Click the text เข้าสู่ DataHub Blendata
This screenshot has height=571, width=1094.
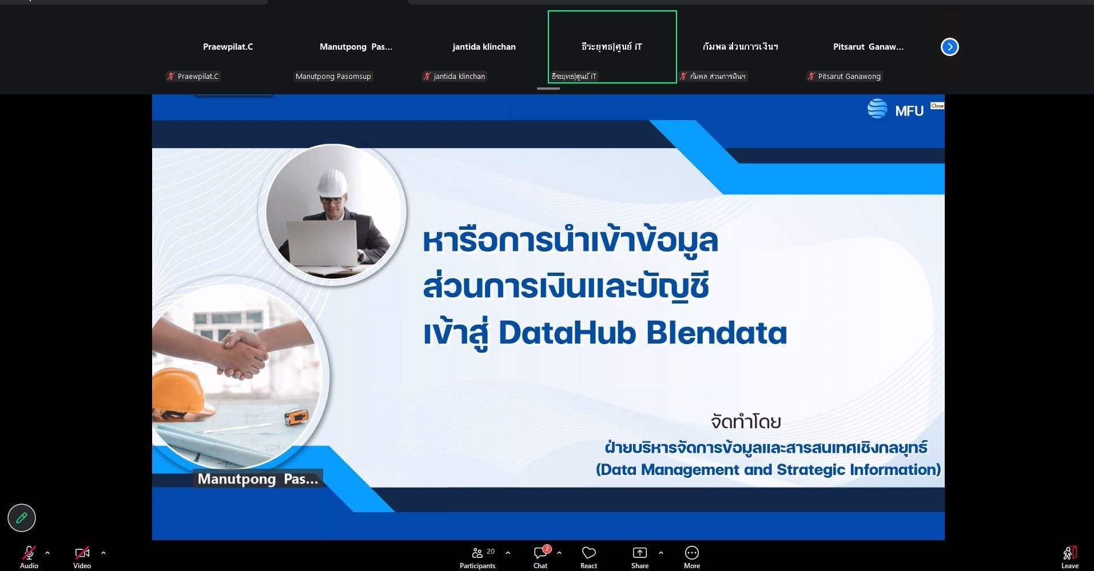pyautogui.click(x=605, y=333)
